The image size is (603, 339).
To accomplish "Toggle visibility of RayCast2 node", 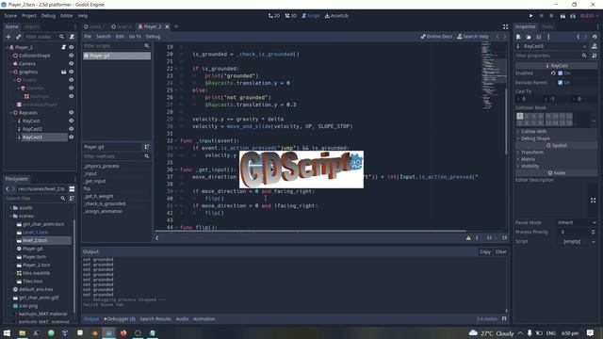I will click(x=72, y=129).
